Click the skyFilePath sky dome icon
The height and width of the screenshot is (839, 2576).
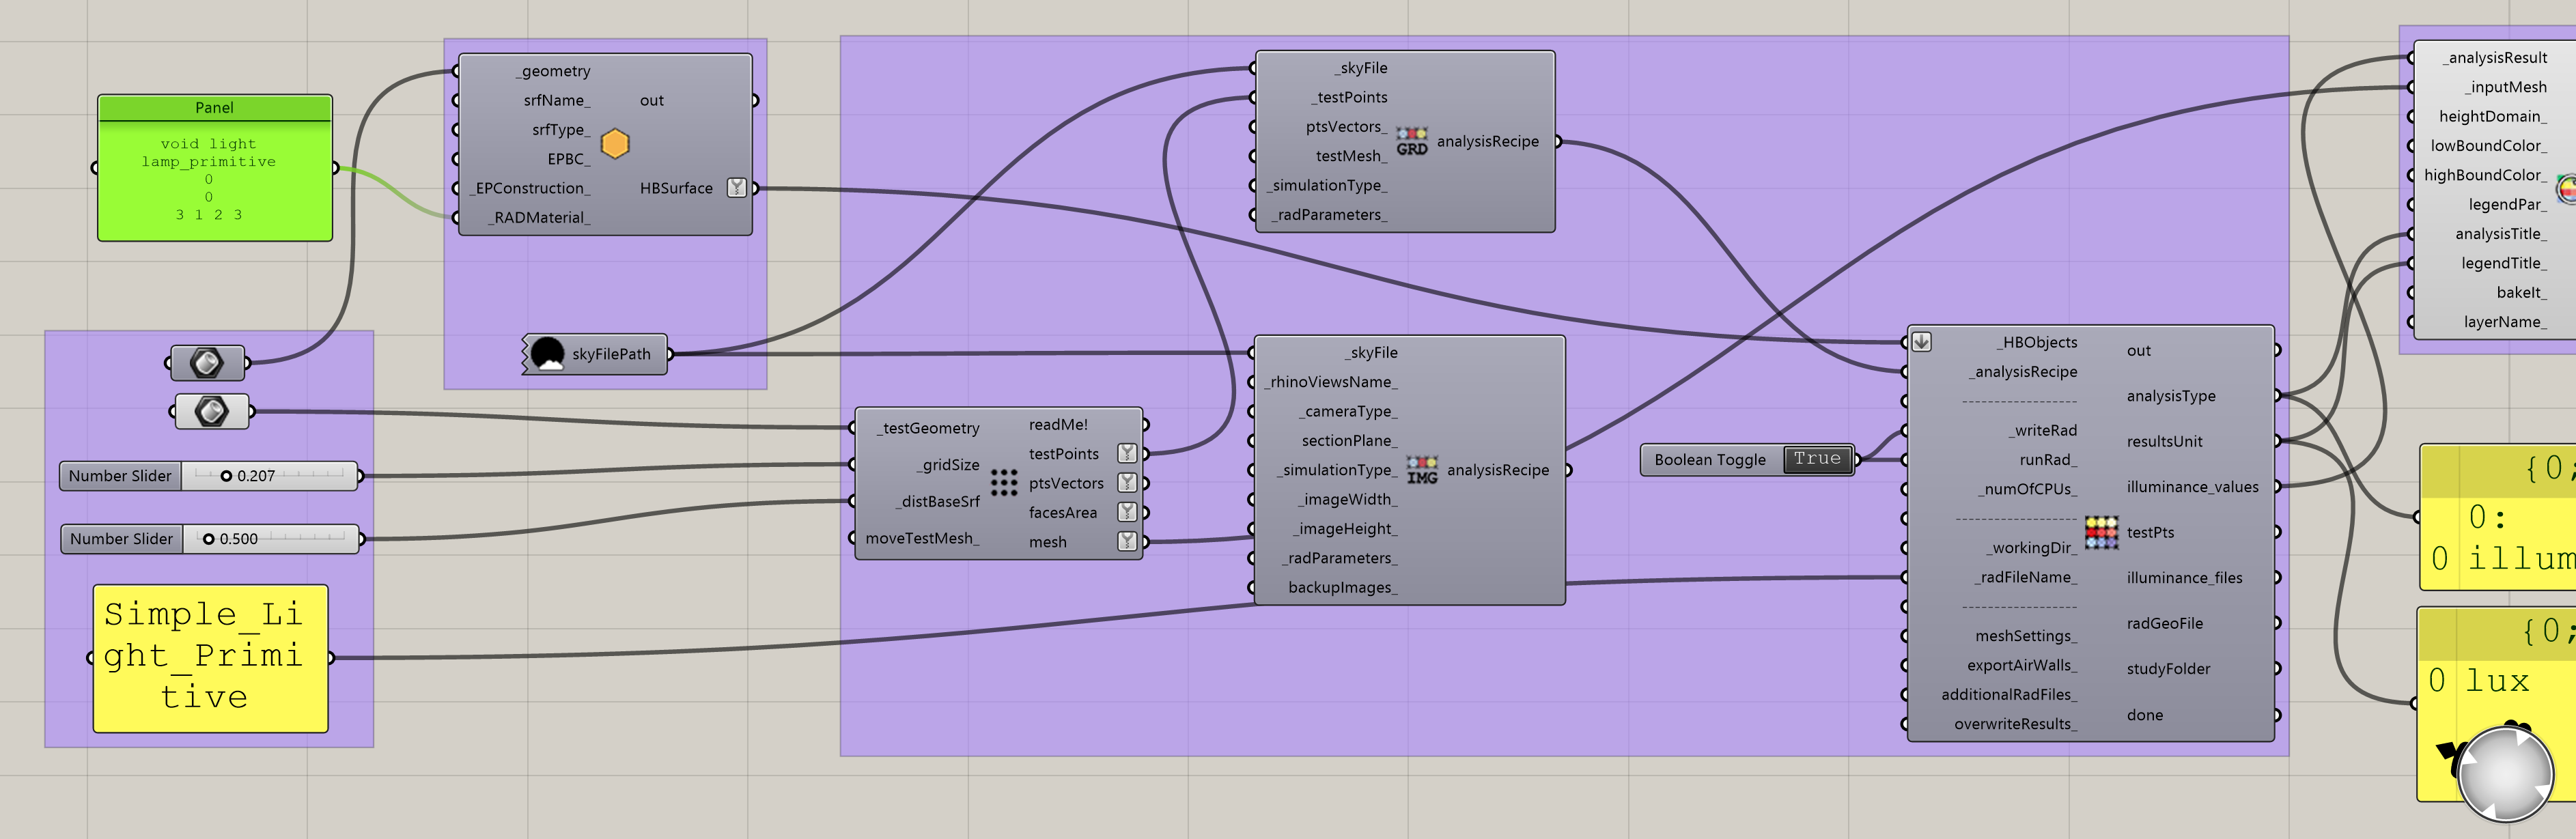click(547, 354)
